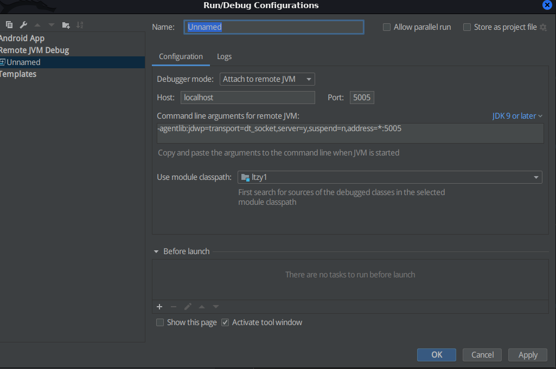
Task: Tick the Show this page checkbox
Action: 160,322
